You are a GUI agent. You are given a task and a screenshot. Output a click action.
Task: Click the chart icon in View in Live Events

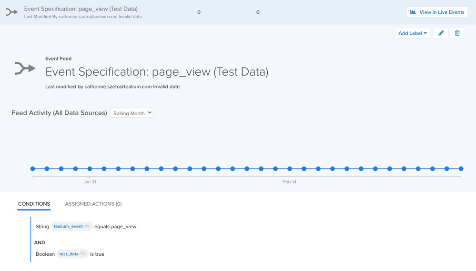(x=413, y=12)
